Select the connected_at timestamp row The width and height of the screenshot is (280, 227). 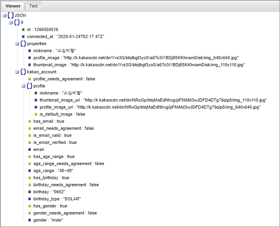point(66,37)
